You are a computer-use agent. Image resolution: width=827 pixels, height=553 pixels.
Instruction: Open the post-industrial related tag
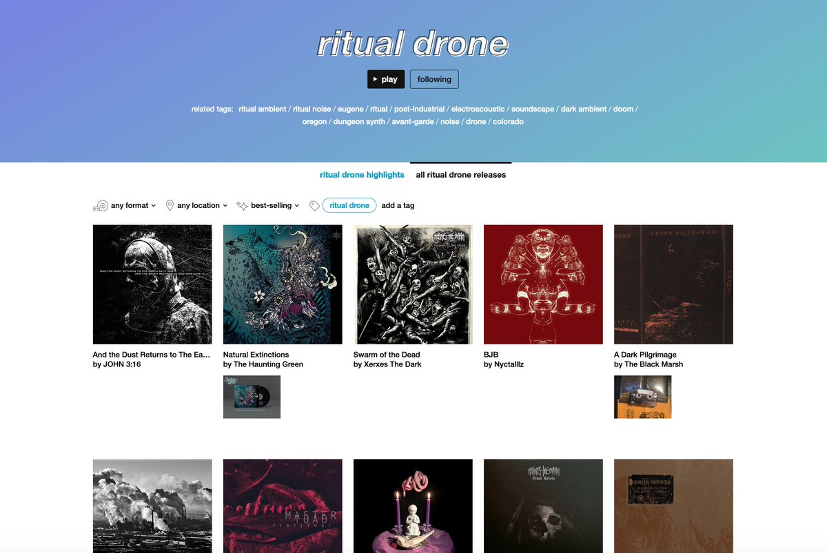pyautogui.click(x=420, y=109)
